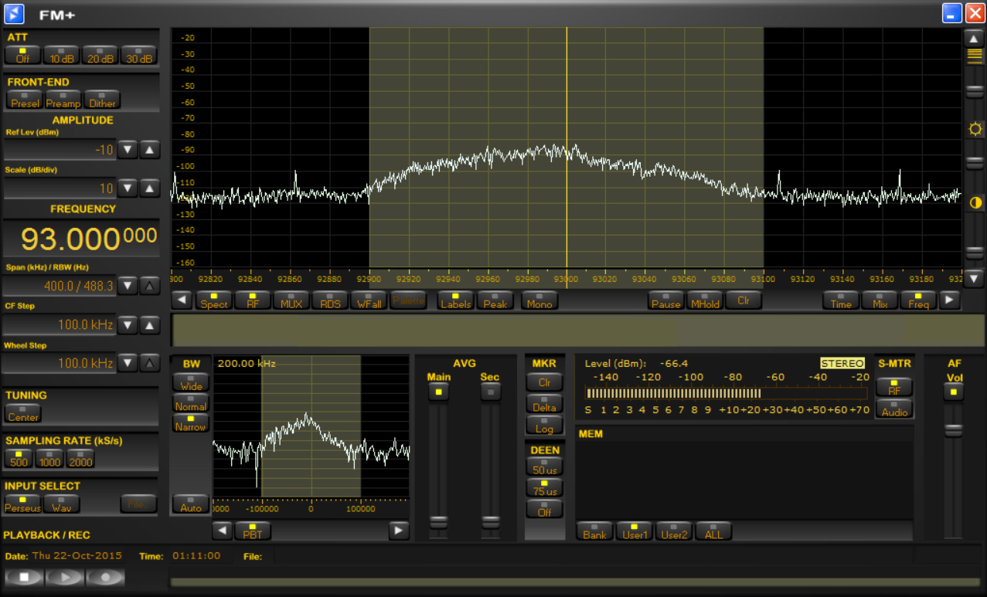Viewport: 987px width, 597px height.
Task: Lower the CF Step value
Action: point(128,324)
